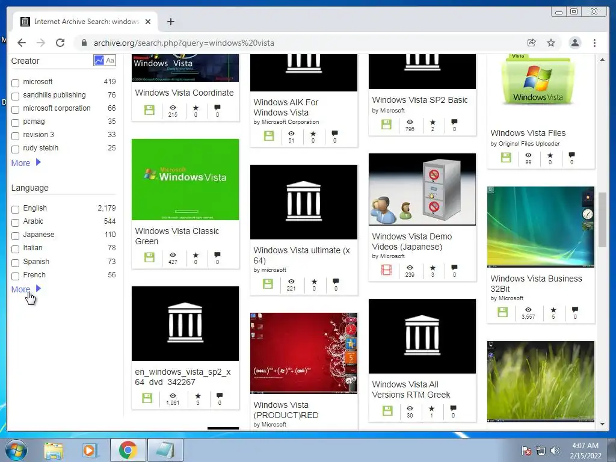Switch Creator facet to chart view

[99, 60]
